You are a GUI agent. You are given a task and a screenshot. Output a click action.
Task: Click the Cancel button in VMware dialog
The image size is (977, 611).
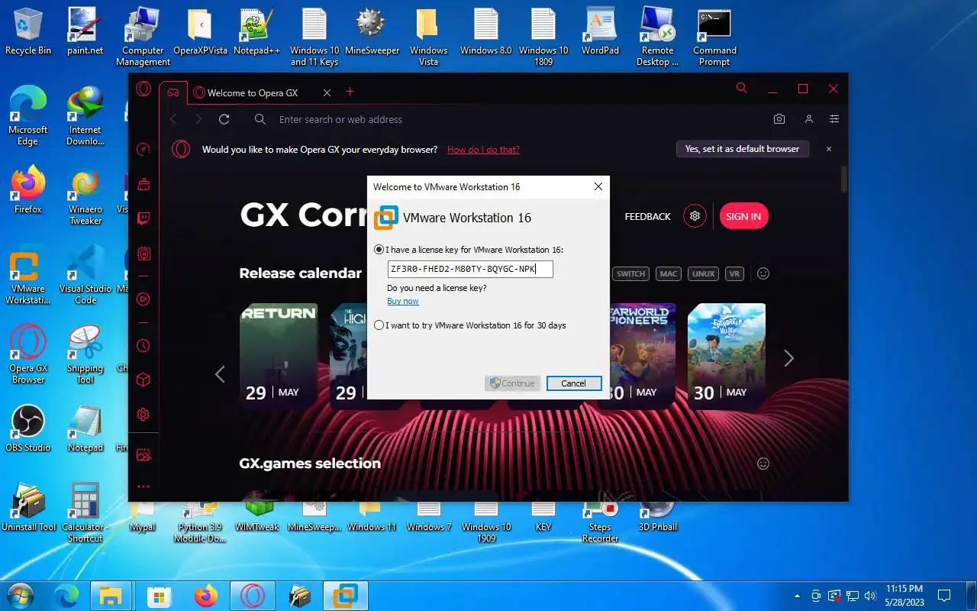574,383
